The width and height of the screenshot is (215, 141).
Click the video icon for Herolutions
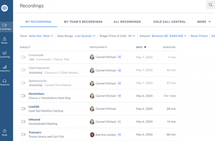(24, 96)
